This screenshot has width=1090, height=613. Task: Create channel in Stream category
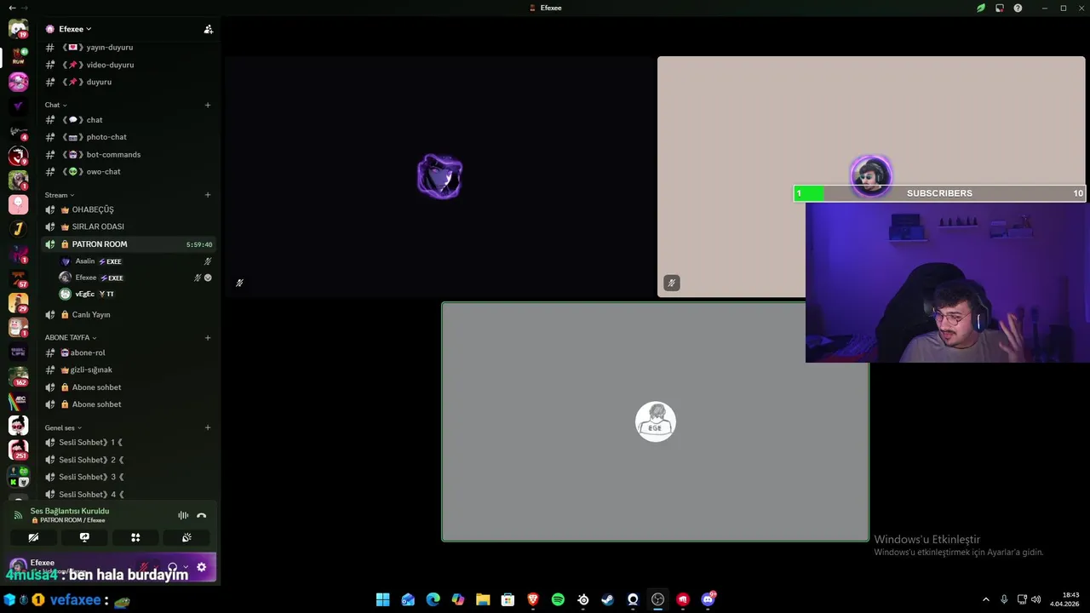pyautogui.click(x=208, y=195)
